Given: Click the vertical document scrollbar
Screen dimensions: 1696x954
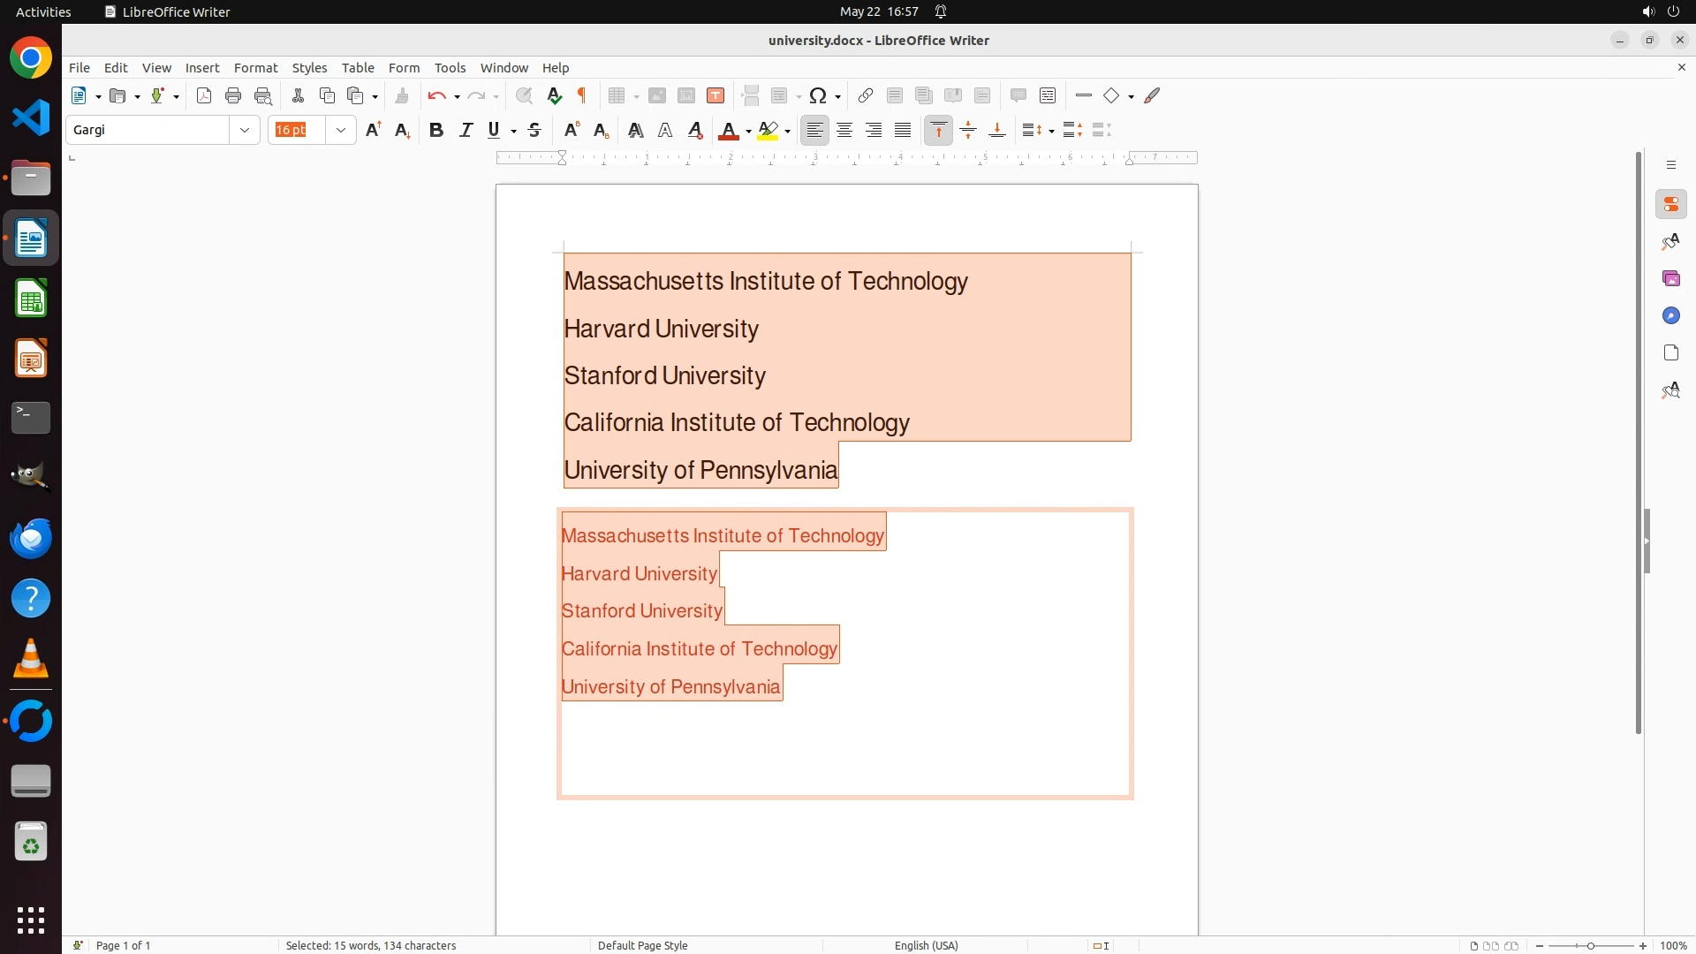Looking at the screenshot, I should point(1638,442).
